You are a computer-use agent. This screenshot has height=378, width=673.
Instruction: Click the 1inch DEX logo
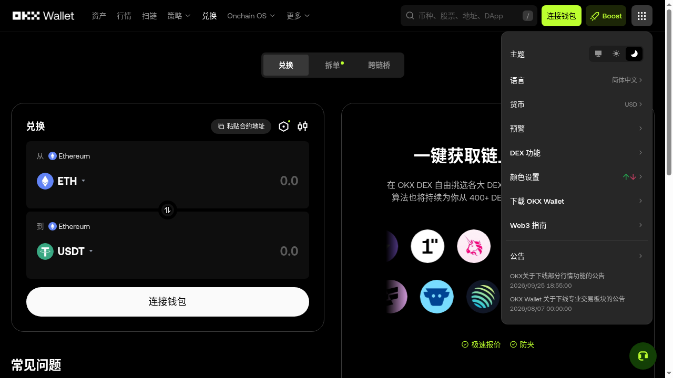point(427,246)
